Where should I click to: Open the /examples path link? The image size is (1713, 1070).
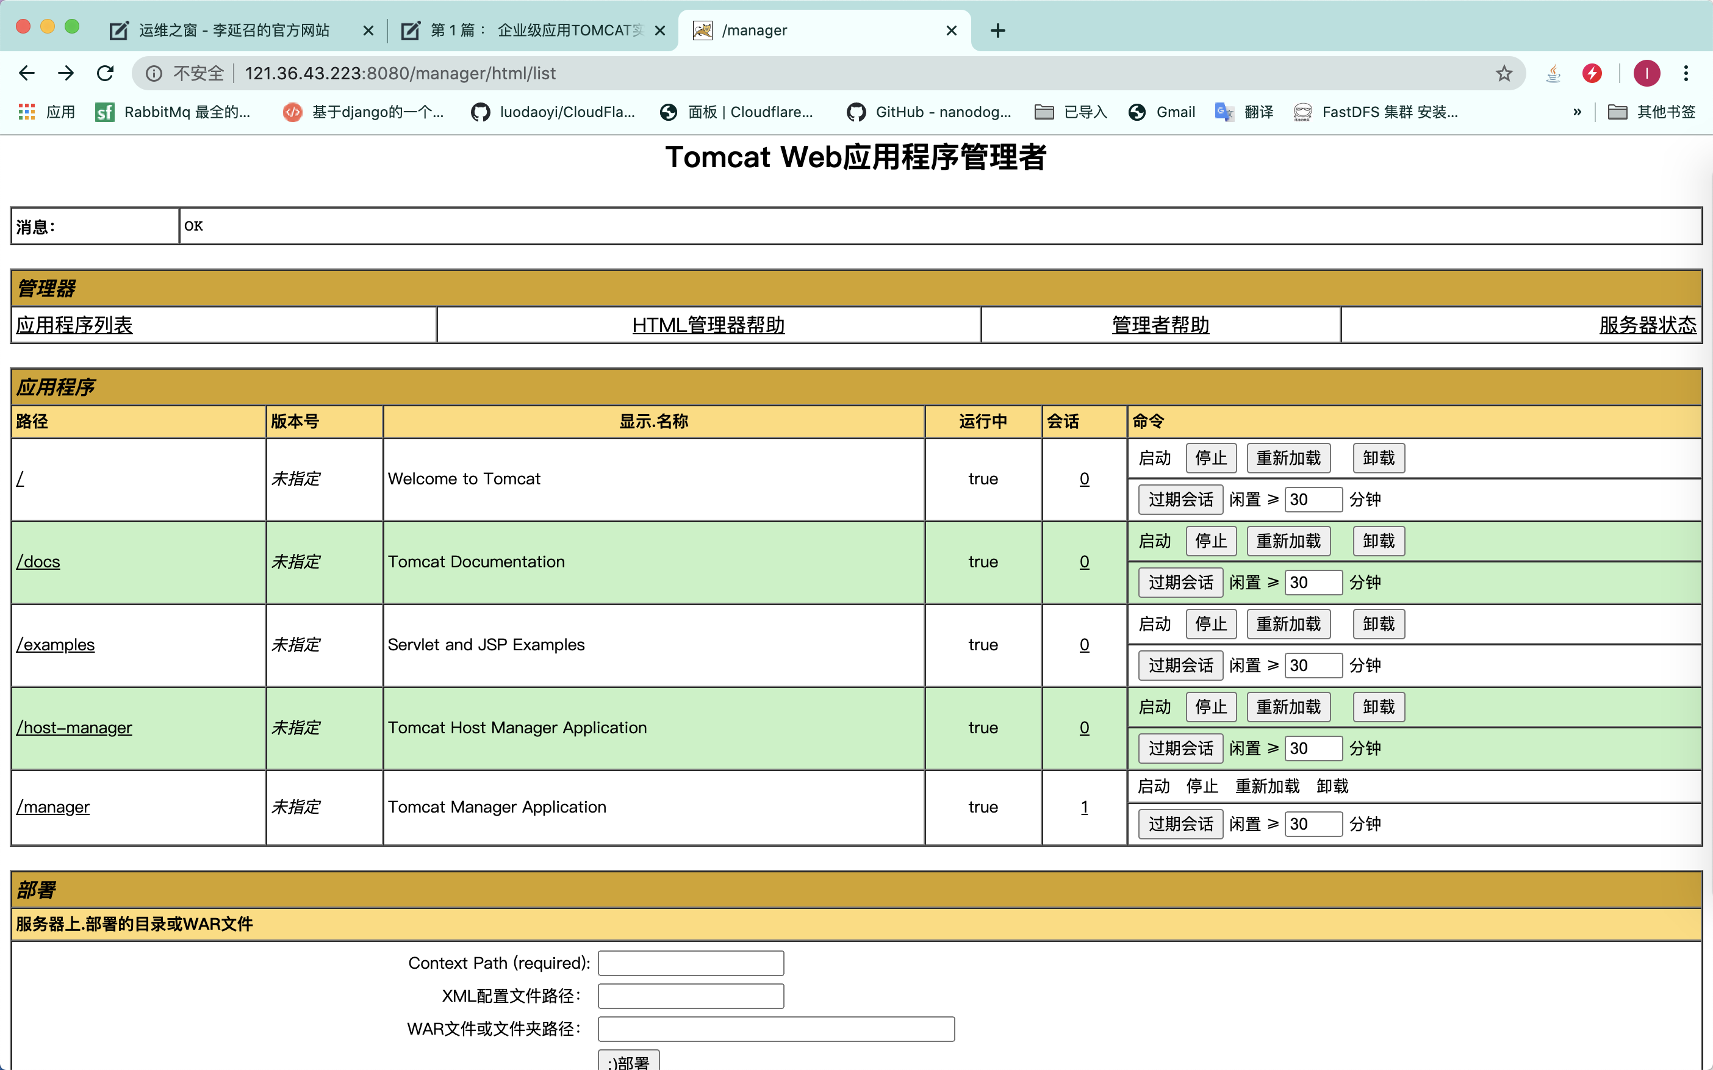click(x=55, y=645)
